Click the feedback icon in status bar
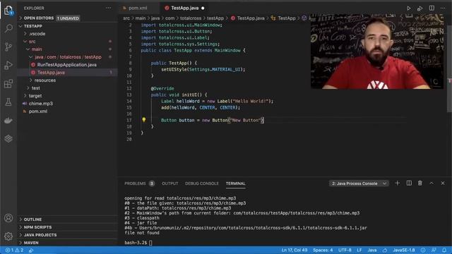The image size is (452, 254). 434,250
